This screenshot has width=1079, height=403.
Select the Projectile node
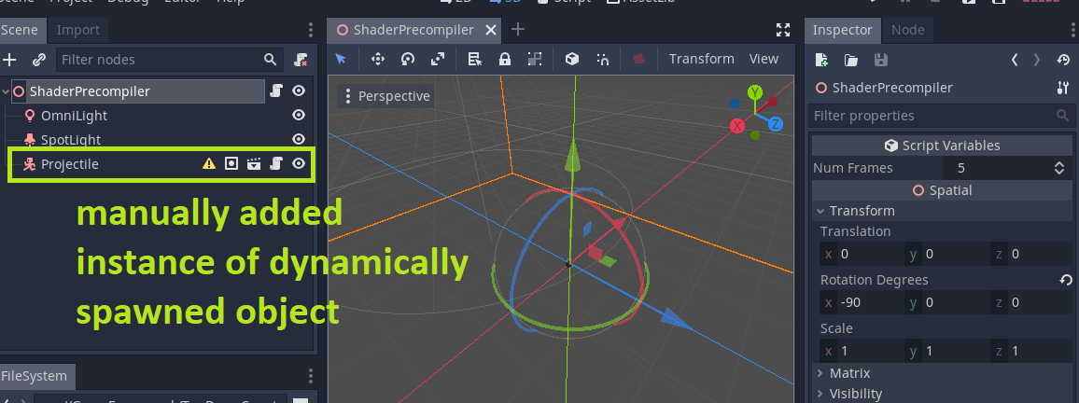coord(69,163)
